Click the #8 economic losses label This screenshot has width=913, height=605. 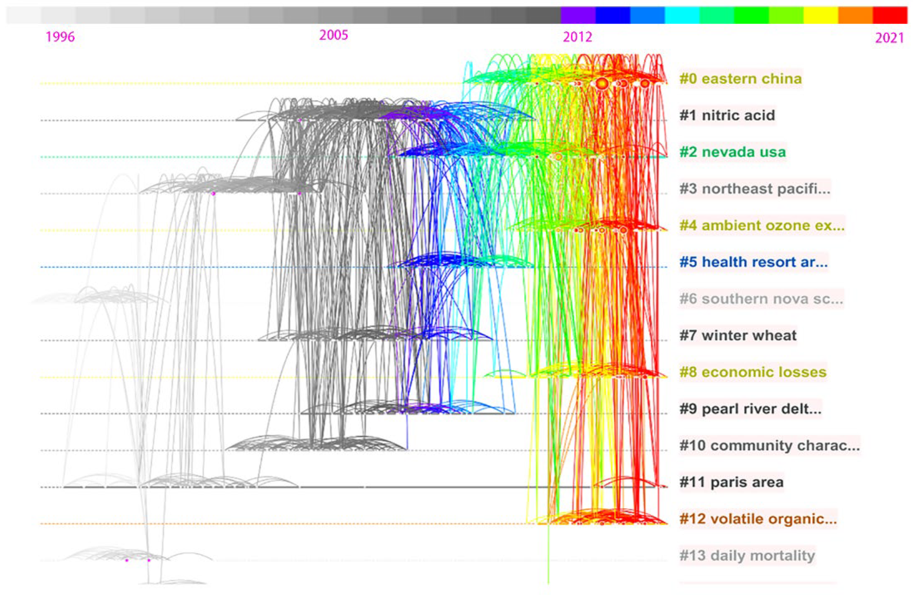click(x=752, y=372)
